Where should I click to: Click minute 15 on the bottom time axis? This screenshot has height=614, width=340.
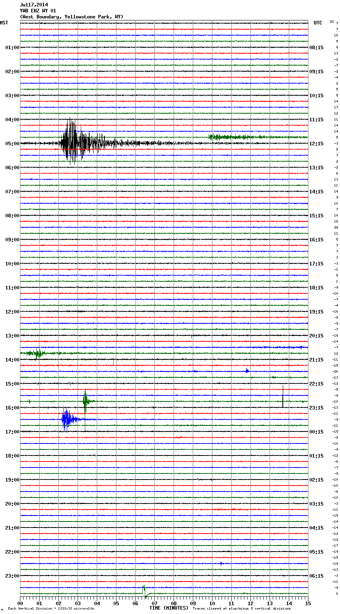308,603
